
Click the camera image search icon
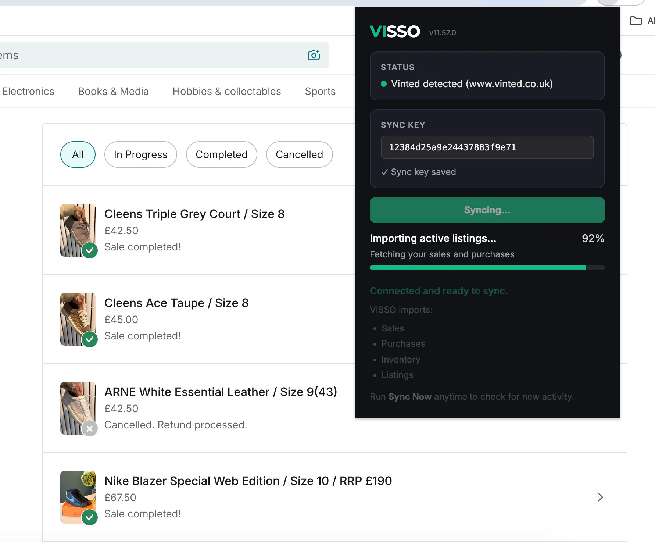pos(314,55)
